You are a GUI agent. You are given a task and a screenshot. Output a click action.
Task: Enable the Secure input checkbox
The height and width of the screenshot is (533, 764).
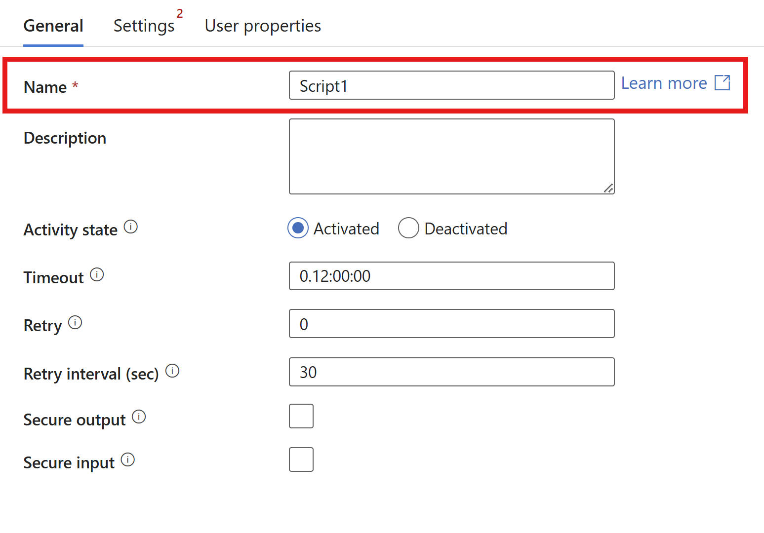pyautogui.click(x=301, y=459)
